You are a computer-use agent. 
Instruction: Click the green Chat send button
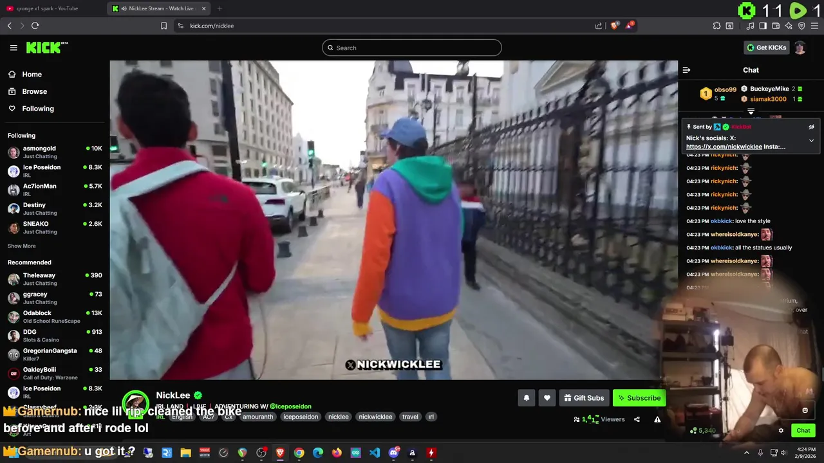click(803, 431)
